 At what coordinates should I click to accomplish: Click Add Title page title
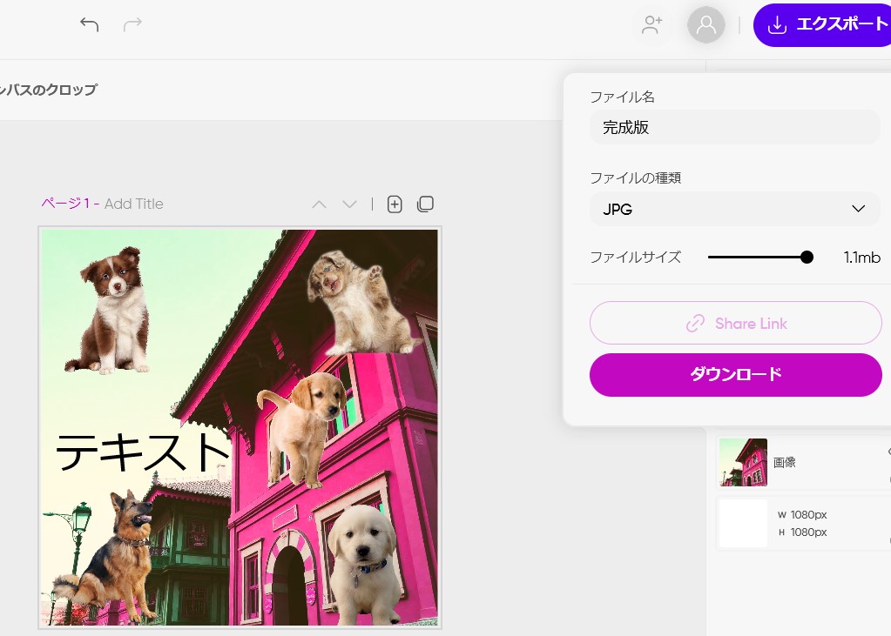tap(133, 204)
